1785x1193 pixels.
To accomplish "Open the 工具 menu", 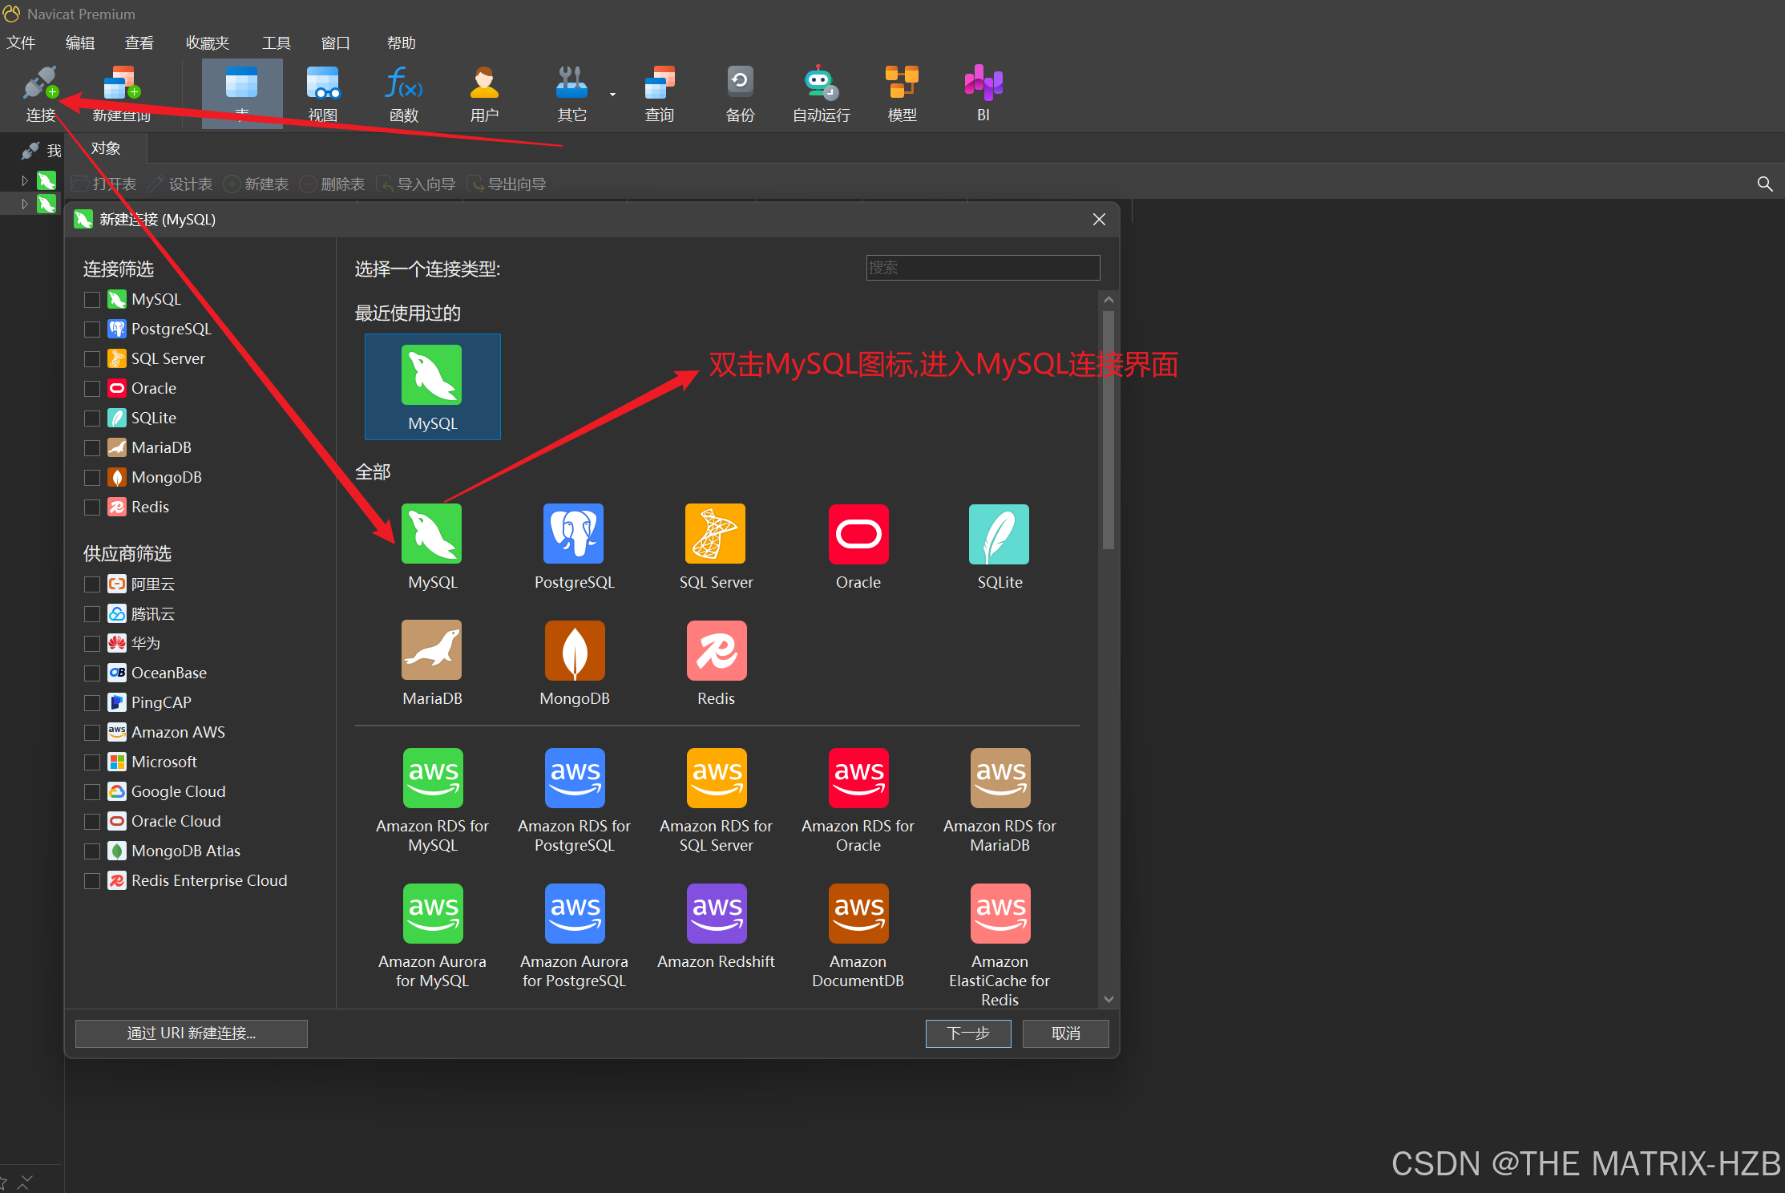I will (x=276, y=43).
